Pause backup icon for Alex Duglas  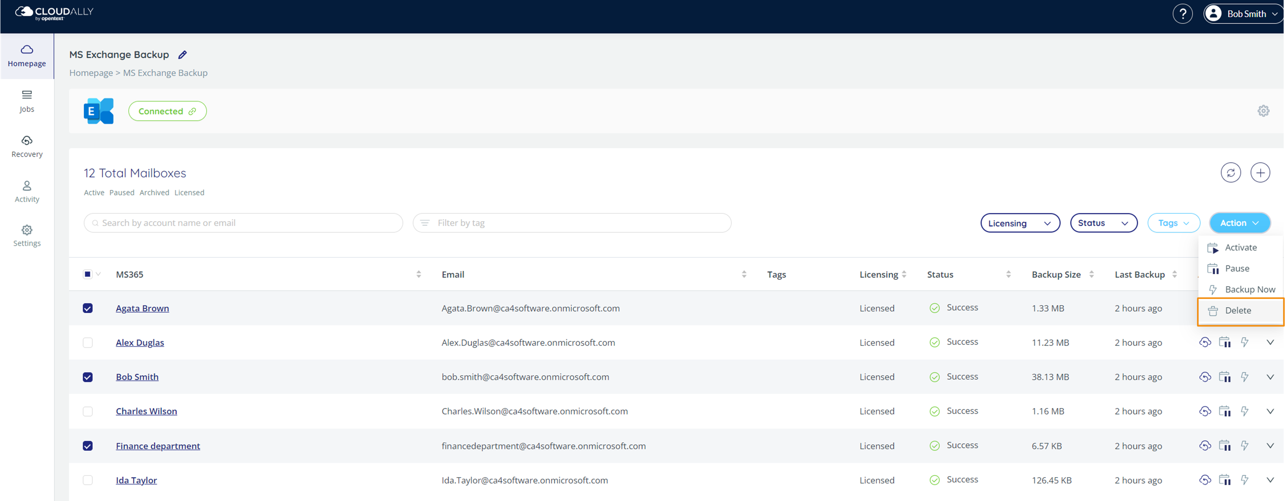(x=1224, y=343)
